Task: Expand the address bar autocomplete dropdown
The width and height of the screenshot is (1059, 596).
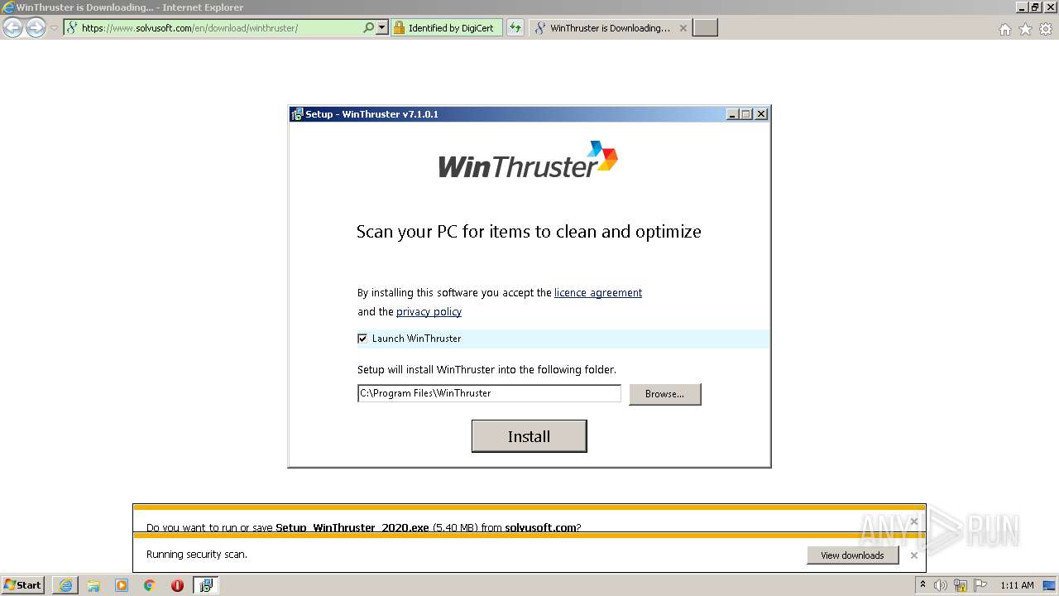Action: pyautogui.click(x=381, y=28)
